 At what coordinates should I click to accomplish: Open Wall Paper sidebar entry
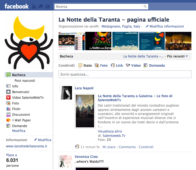[x=23, y=120]
